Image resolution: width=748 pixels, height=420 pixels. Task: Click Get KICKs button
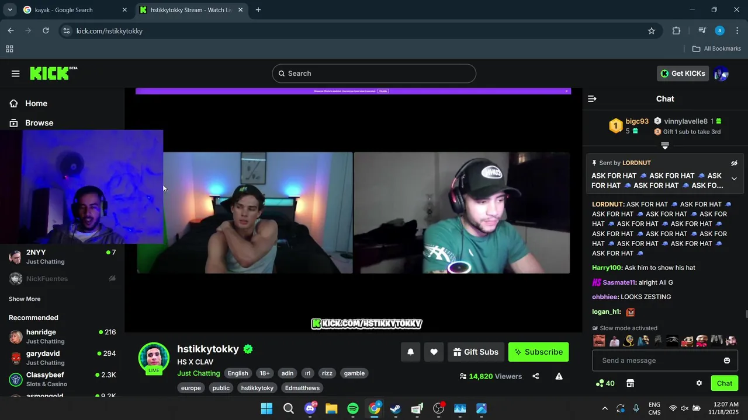click(683, 73)
